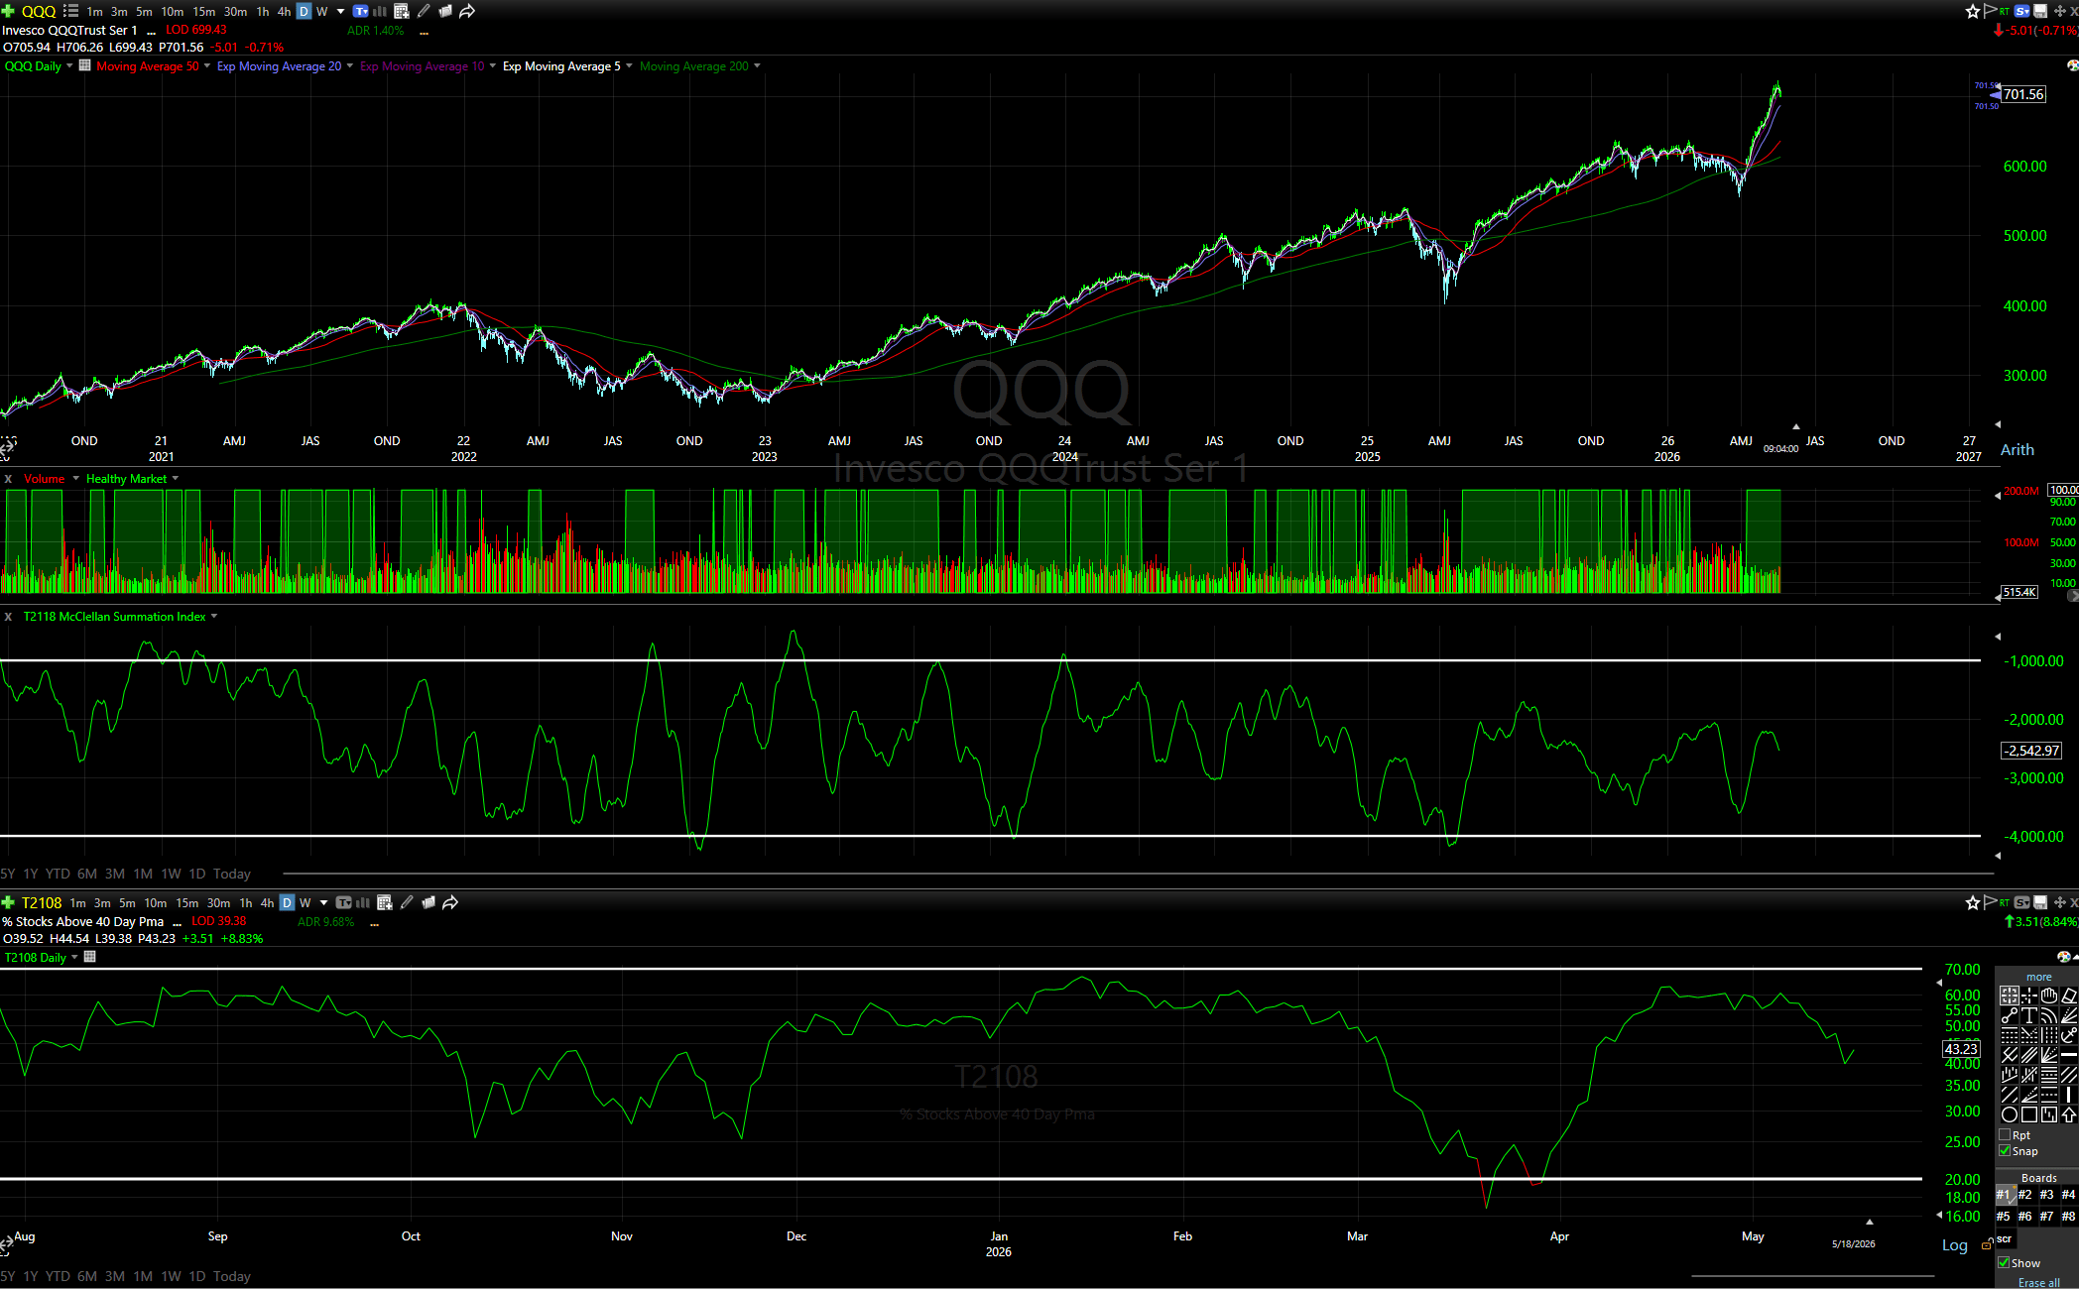The image size is (2079, 1289).
Task: Switch T2108 chart to 30m timeframe
Action: coord(218,903)
